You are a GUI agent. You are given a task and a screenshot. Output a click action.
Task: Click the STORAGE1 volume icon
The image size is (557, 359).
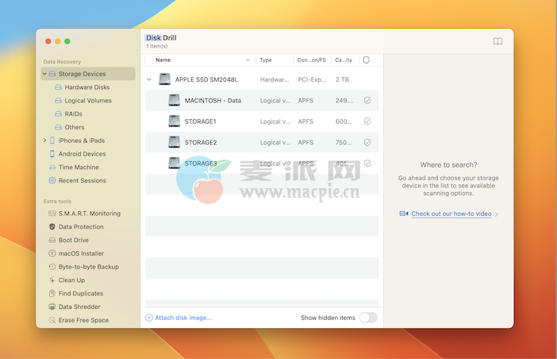(x=174, y=122)
